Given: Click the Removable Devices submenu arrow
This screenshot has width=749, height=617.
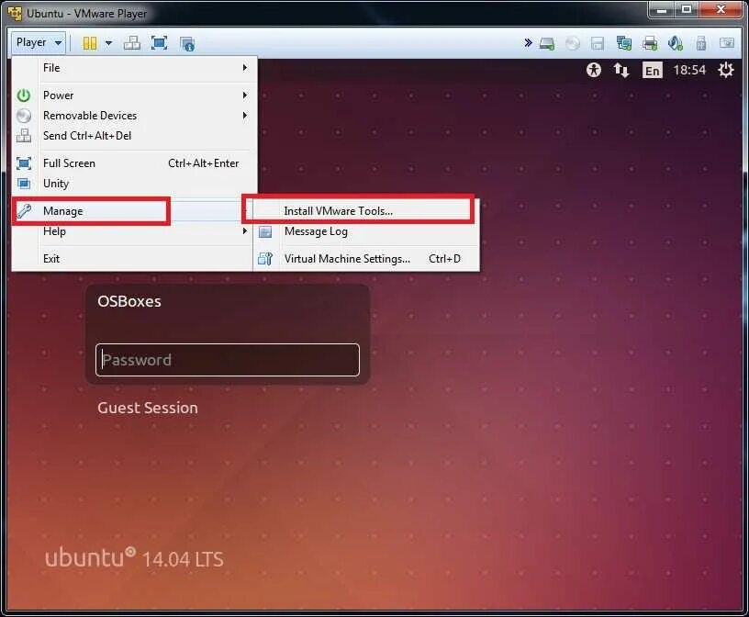Looking at the screenshot, I should click(x=245, y=115).
